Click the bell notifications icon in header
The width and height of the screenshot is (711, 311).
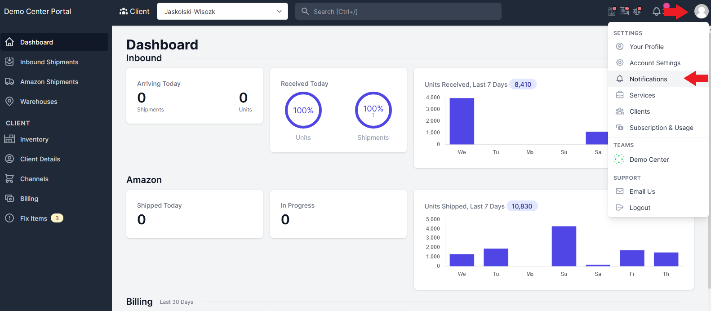(x=657, y=11)
